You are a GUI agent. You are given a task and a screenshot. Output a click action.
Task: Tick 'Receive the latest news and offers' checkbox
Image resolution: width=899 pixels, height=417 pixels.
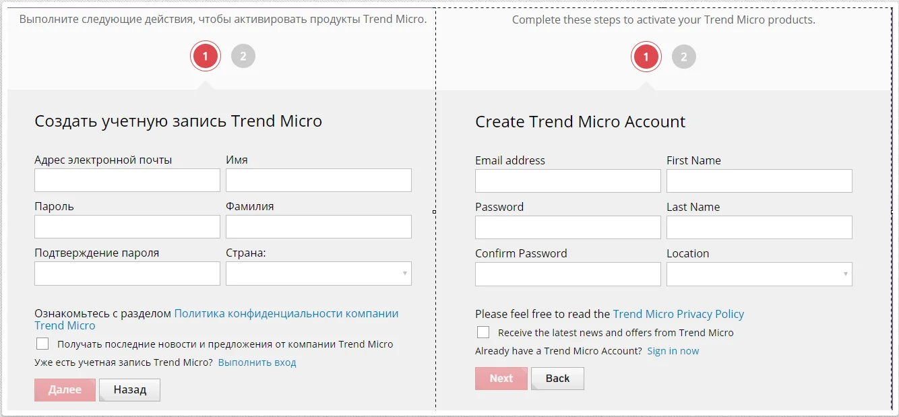click(x=483, y=332)
